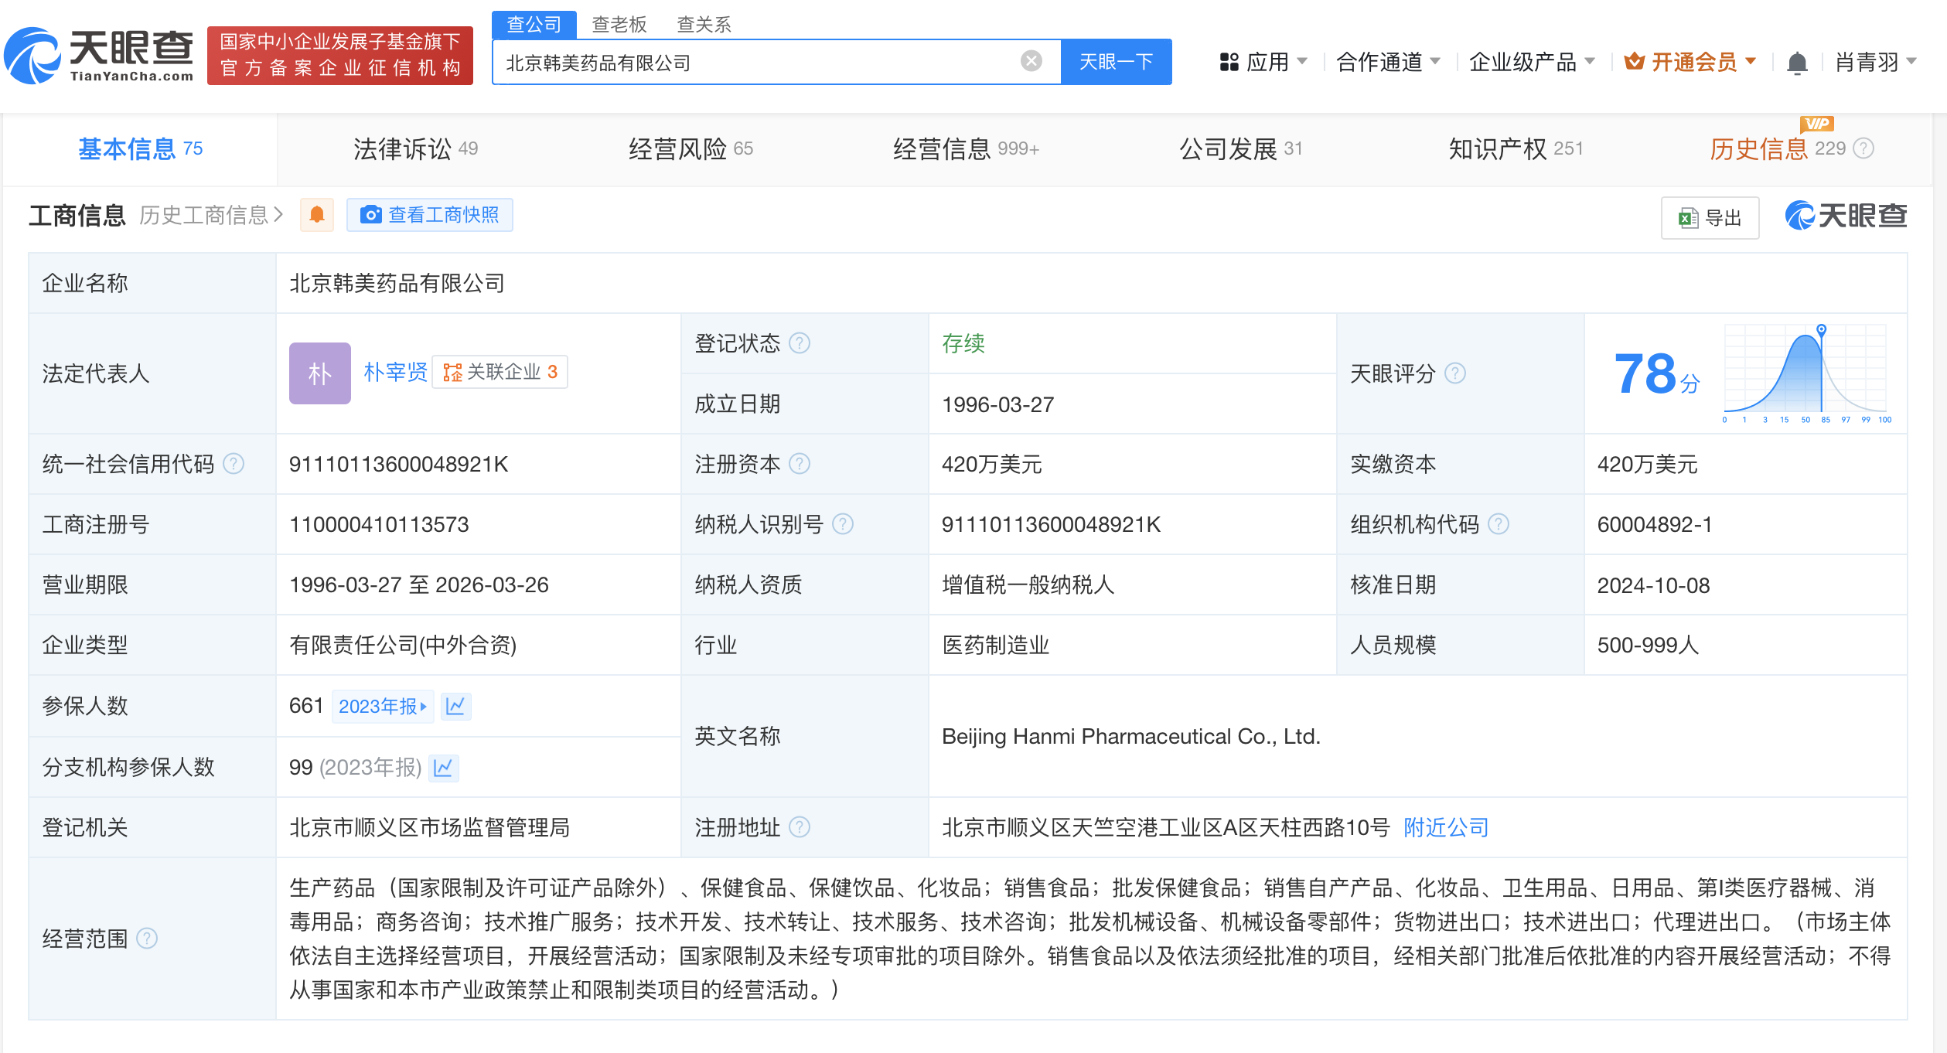
Task: Click the help icon next to 历史信息 tab
Action: [1864, 148]
